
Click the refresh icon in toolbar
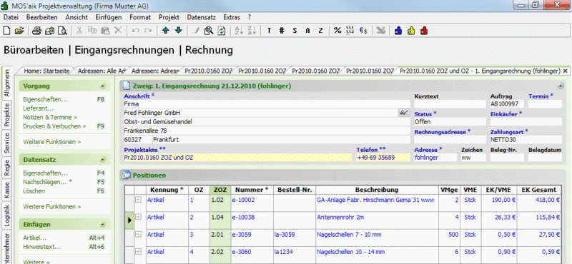tap(222, 31)
